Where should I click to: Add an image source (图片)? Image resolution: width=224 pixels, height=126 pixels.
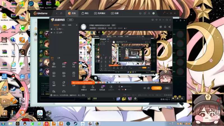54,74
